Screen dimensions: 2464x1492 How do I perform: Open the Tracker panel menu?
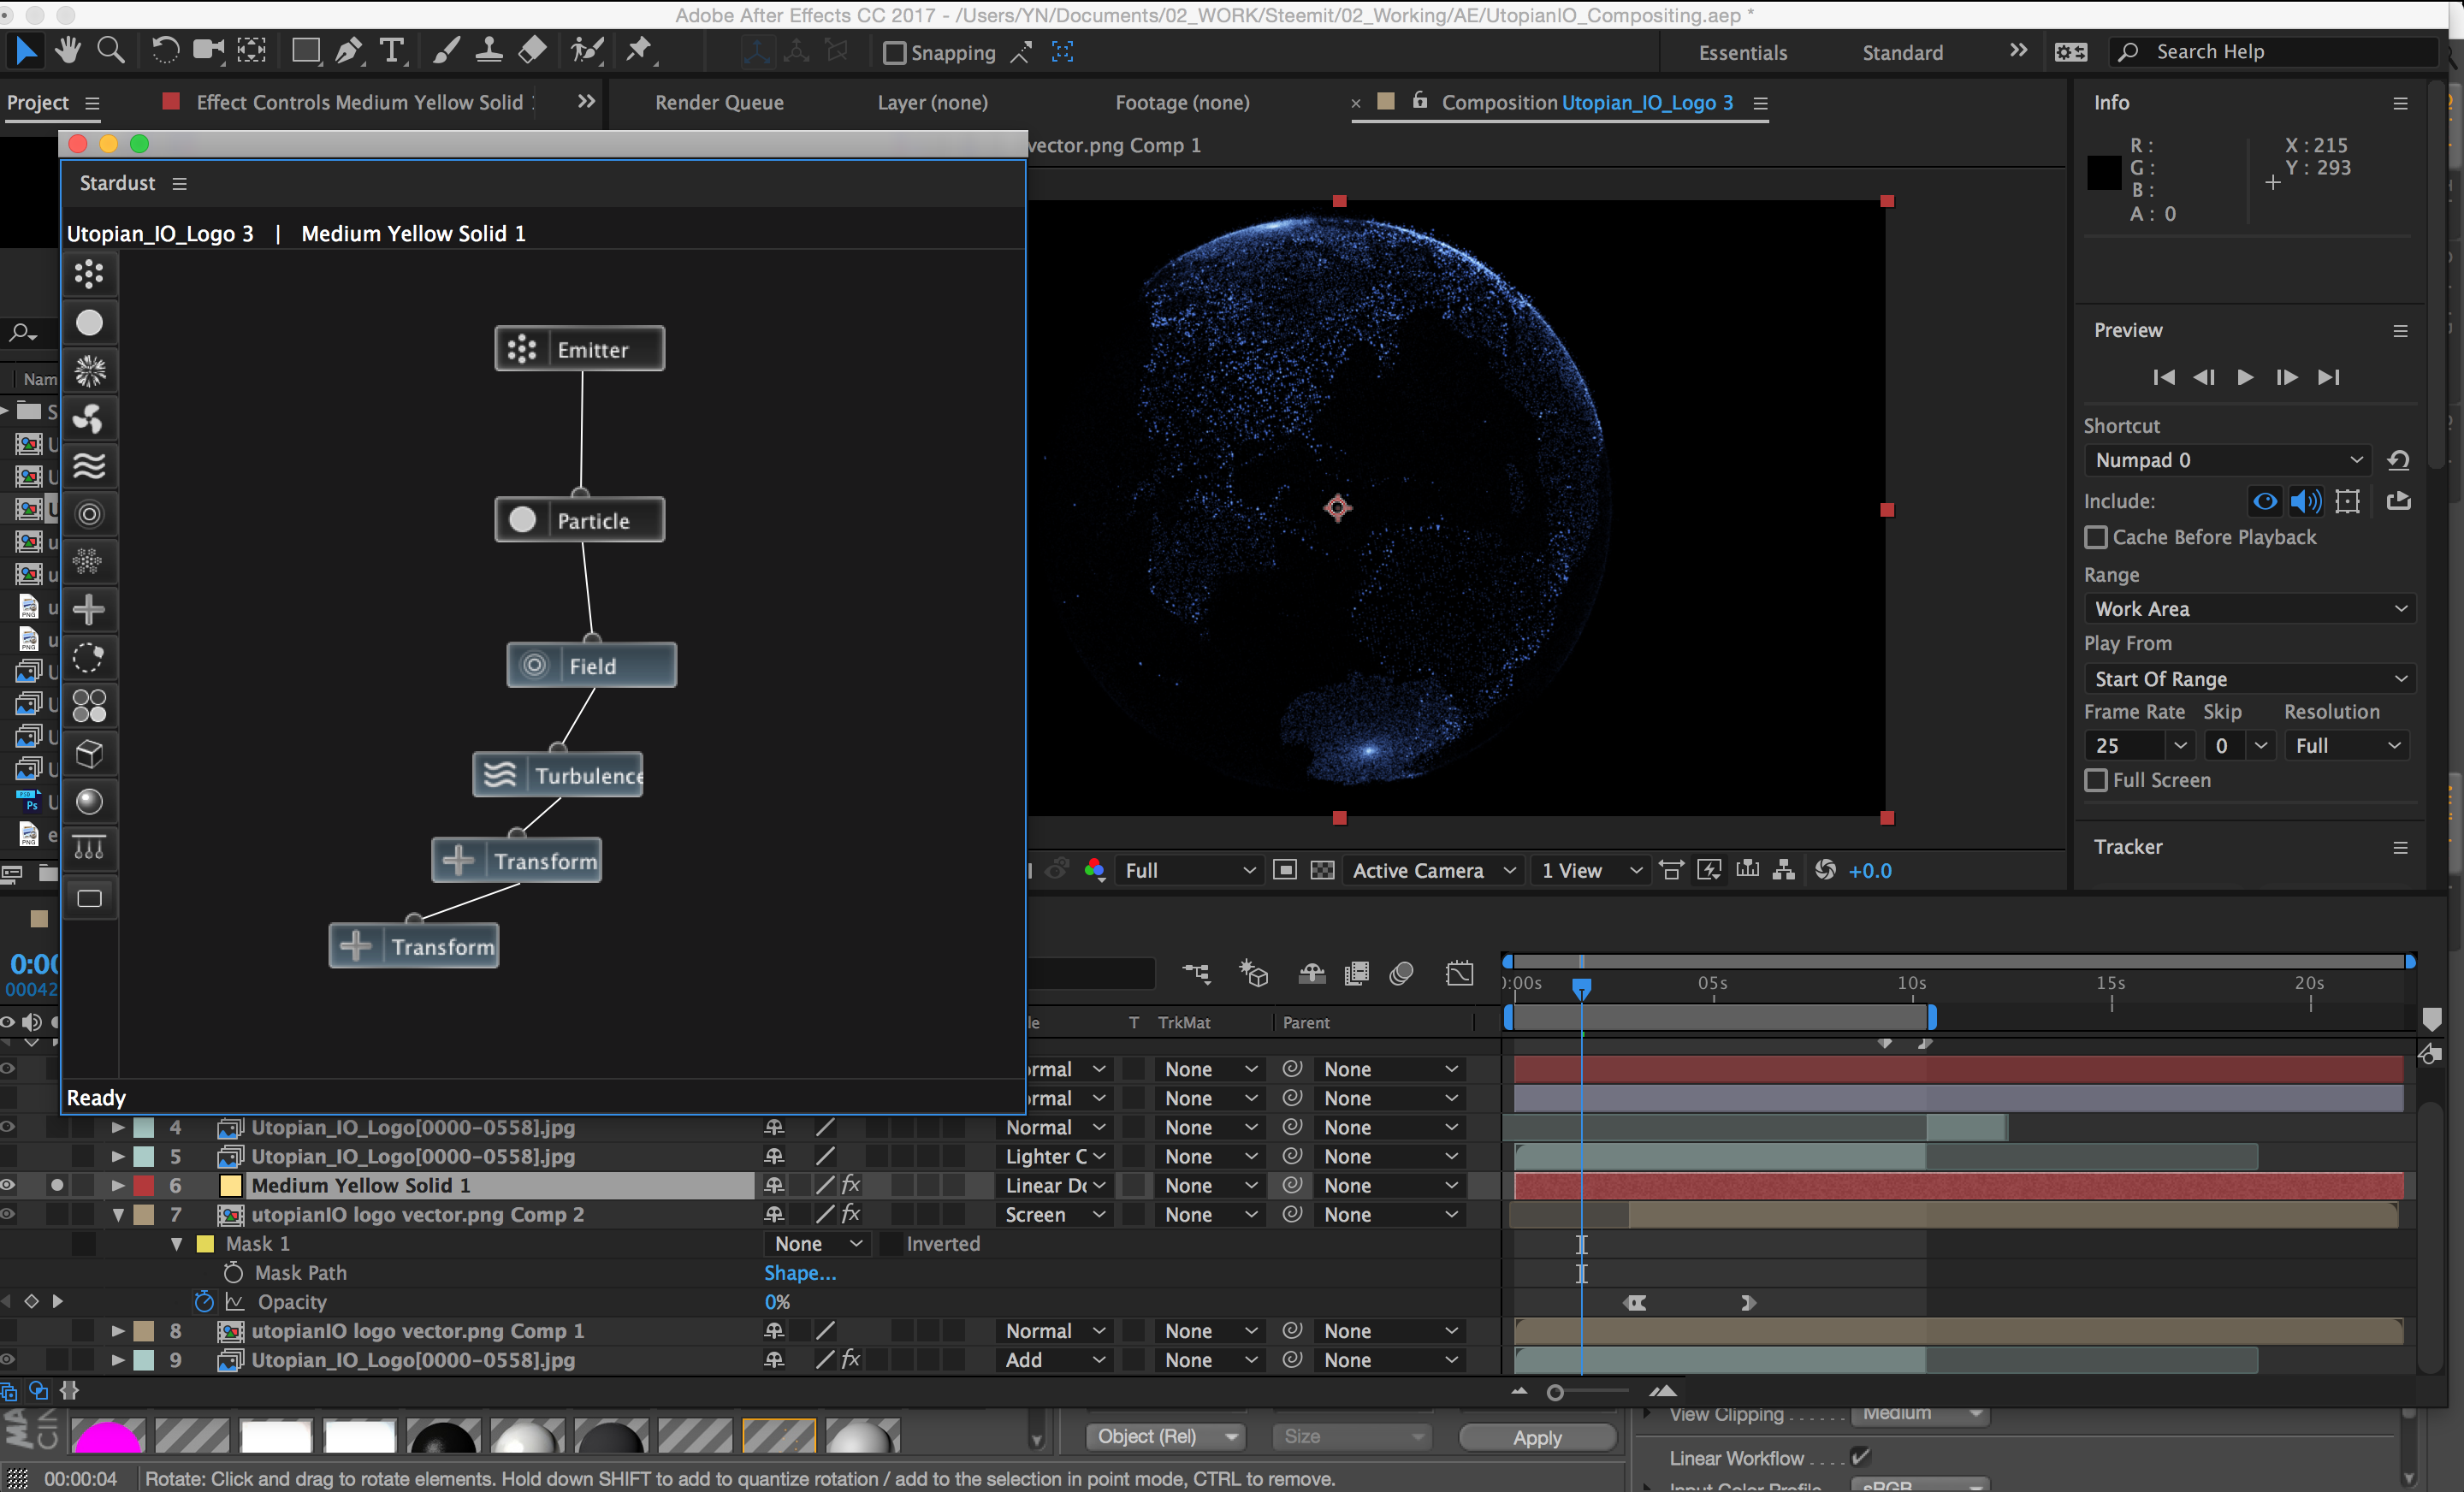(2400, 847)
